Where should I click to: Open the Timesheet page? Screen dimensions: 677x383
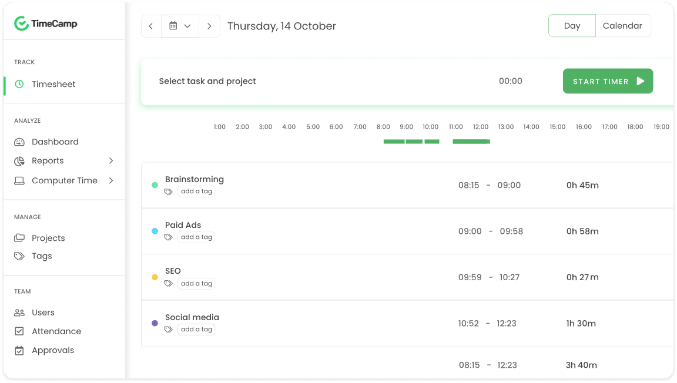point(53,84)
